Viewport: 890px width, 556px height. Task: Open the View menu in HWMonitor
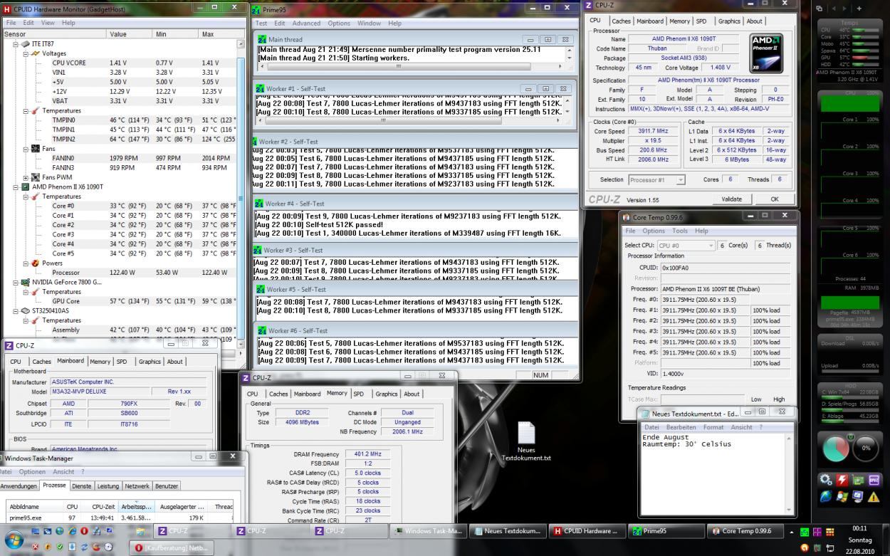48,23
